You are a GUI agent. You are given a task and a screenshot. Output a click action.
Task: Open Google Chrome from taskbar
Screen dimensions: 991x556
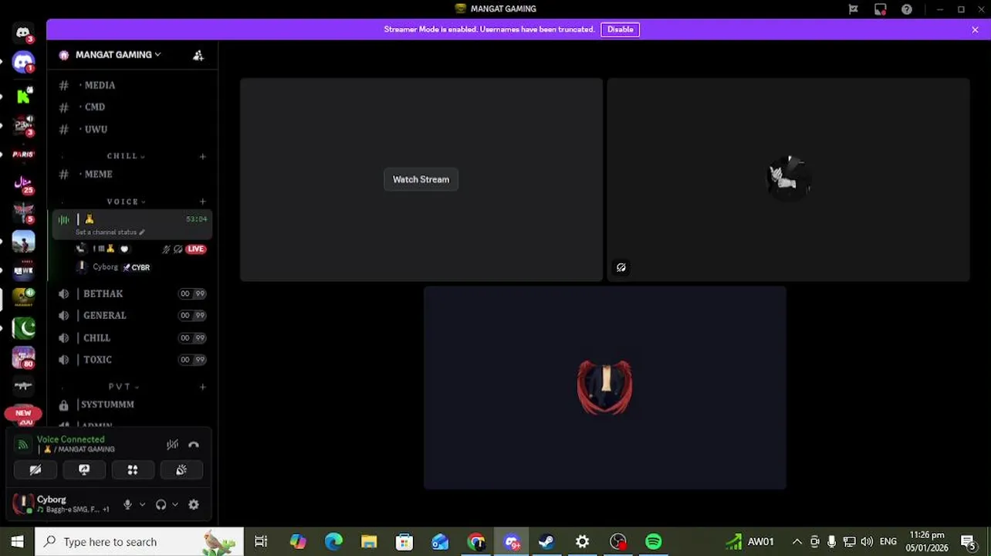(x=476, y=541)
